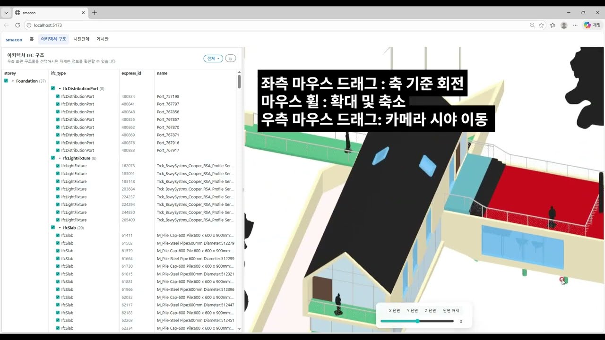The image size is (605, 340).
Task: Click the express_id column header
Action: click(131, 73)
